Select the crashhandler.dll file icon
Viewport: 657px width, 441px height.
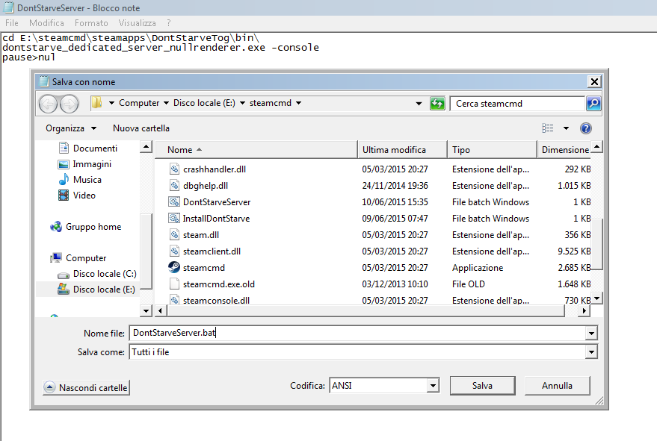174,169
